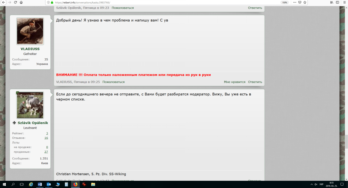Click Ответить on VLADIUSS's message
The height and width of the screenshot is (188, 348).
[x=255, y=82]
